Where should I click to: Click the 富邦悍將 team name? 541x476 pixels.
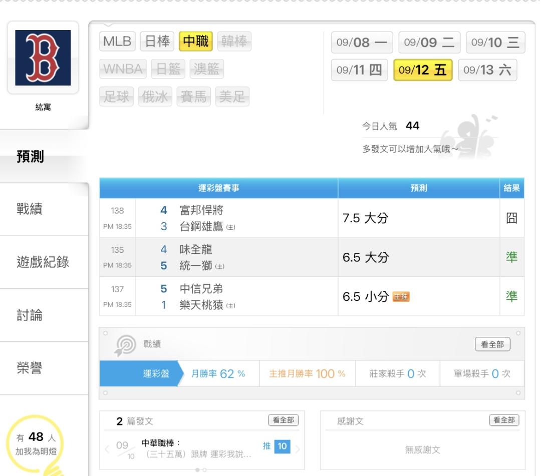[201, 210]
